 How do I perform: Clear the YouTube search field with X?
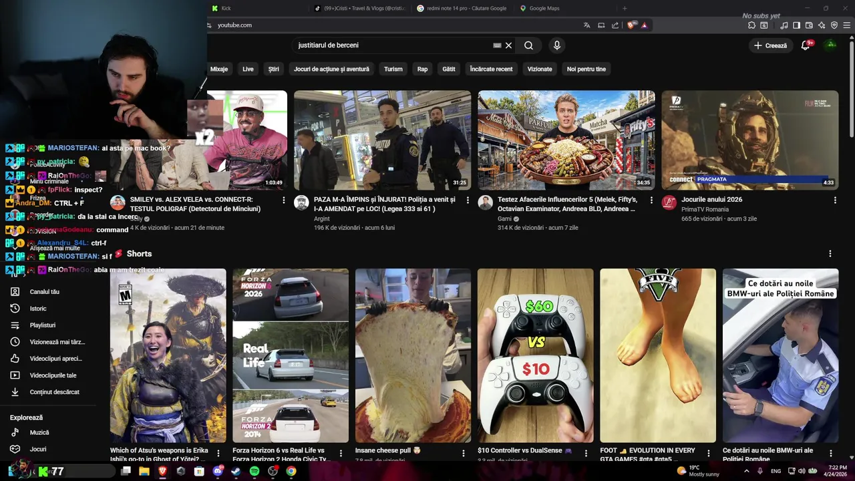click(x=508, y=45)
